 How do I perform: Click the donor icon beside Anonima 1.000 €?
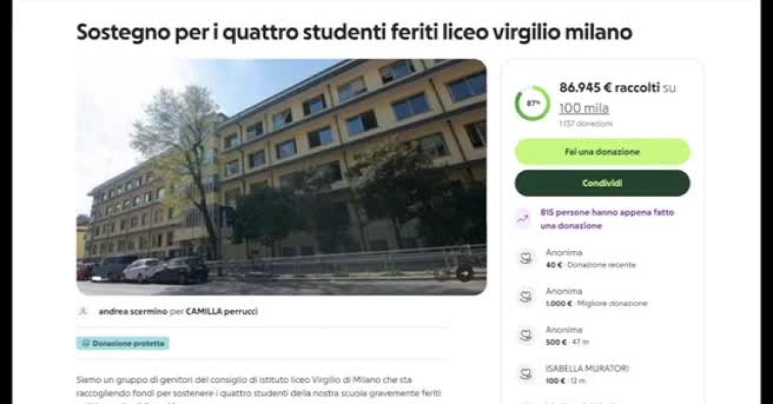point(526,297)
